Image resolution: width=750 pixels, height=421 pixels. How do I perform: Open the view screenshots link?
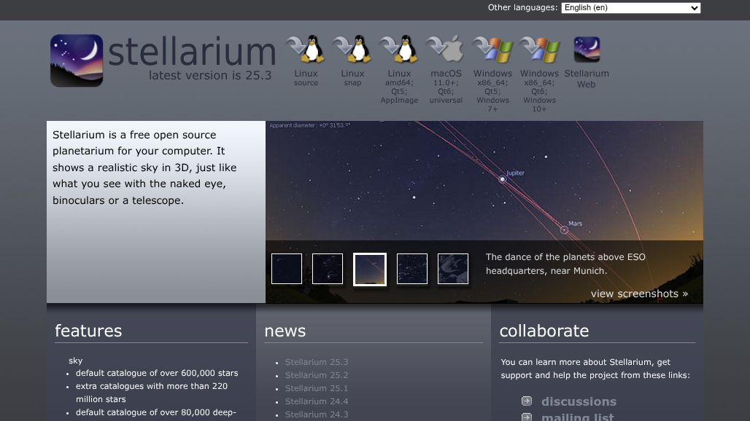[638, 294]
